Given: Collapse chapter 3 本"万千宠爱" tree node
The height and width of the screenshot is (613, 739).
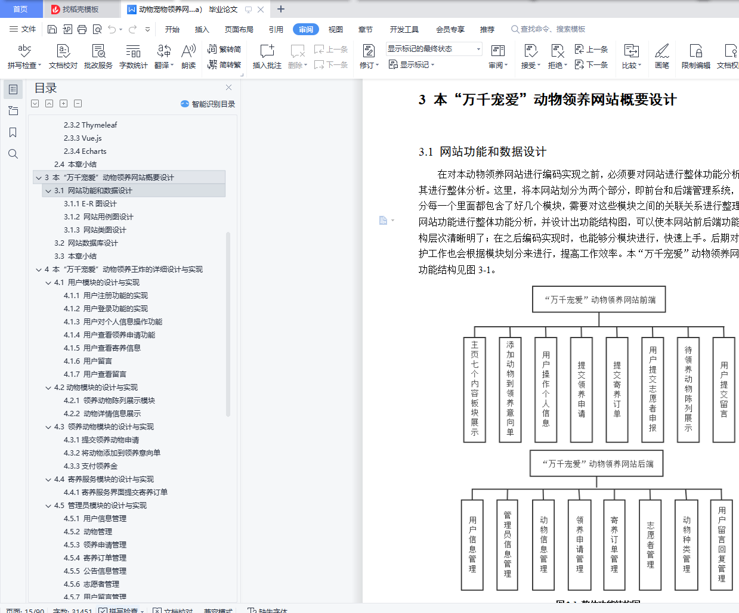Looking at the screenshot, I should [x=39, y=178].
